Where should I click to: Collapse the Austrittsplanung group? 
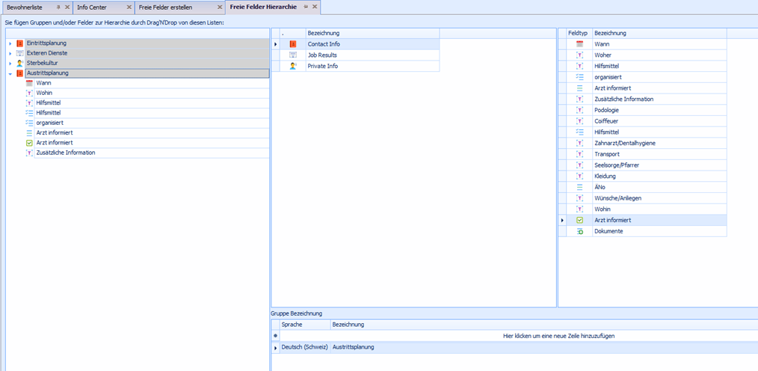[10, 74]
